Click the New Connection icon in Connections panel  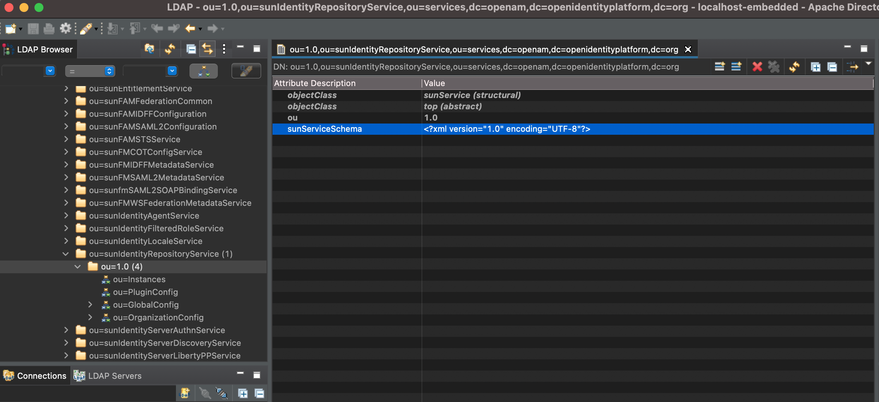(185, 393)
